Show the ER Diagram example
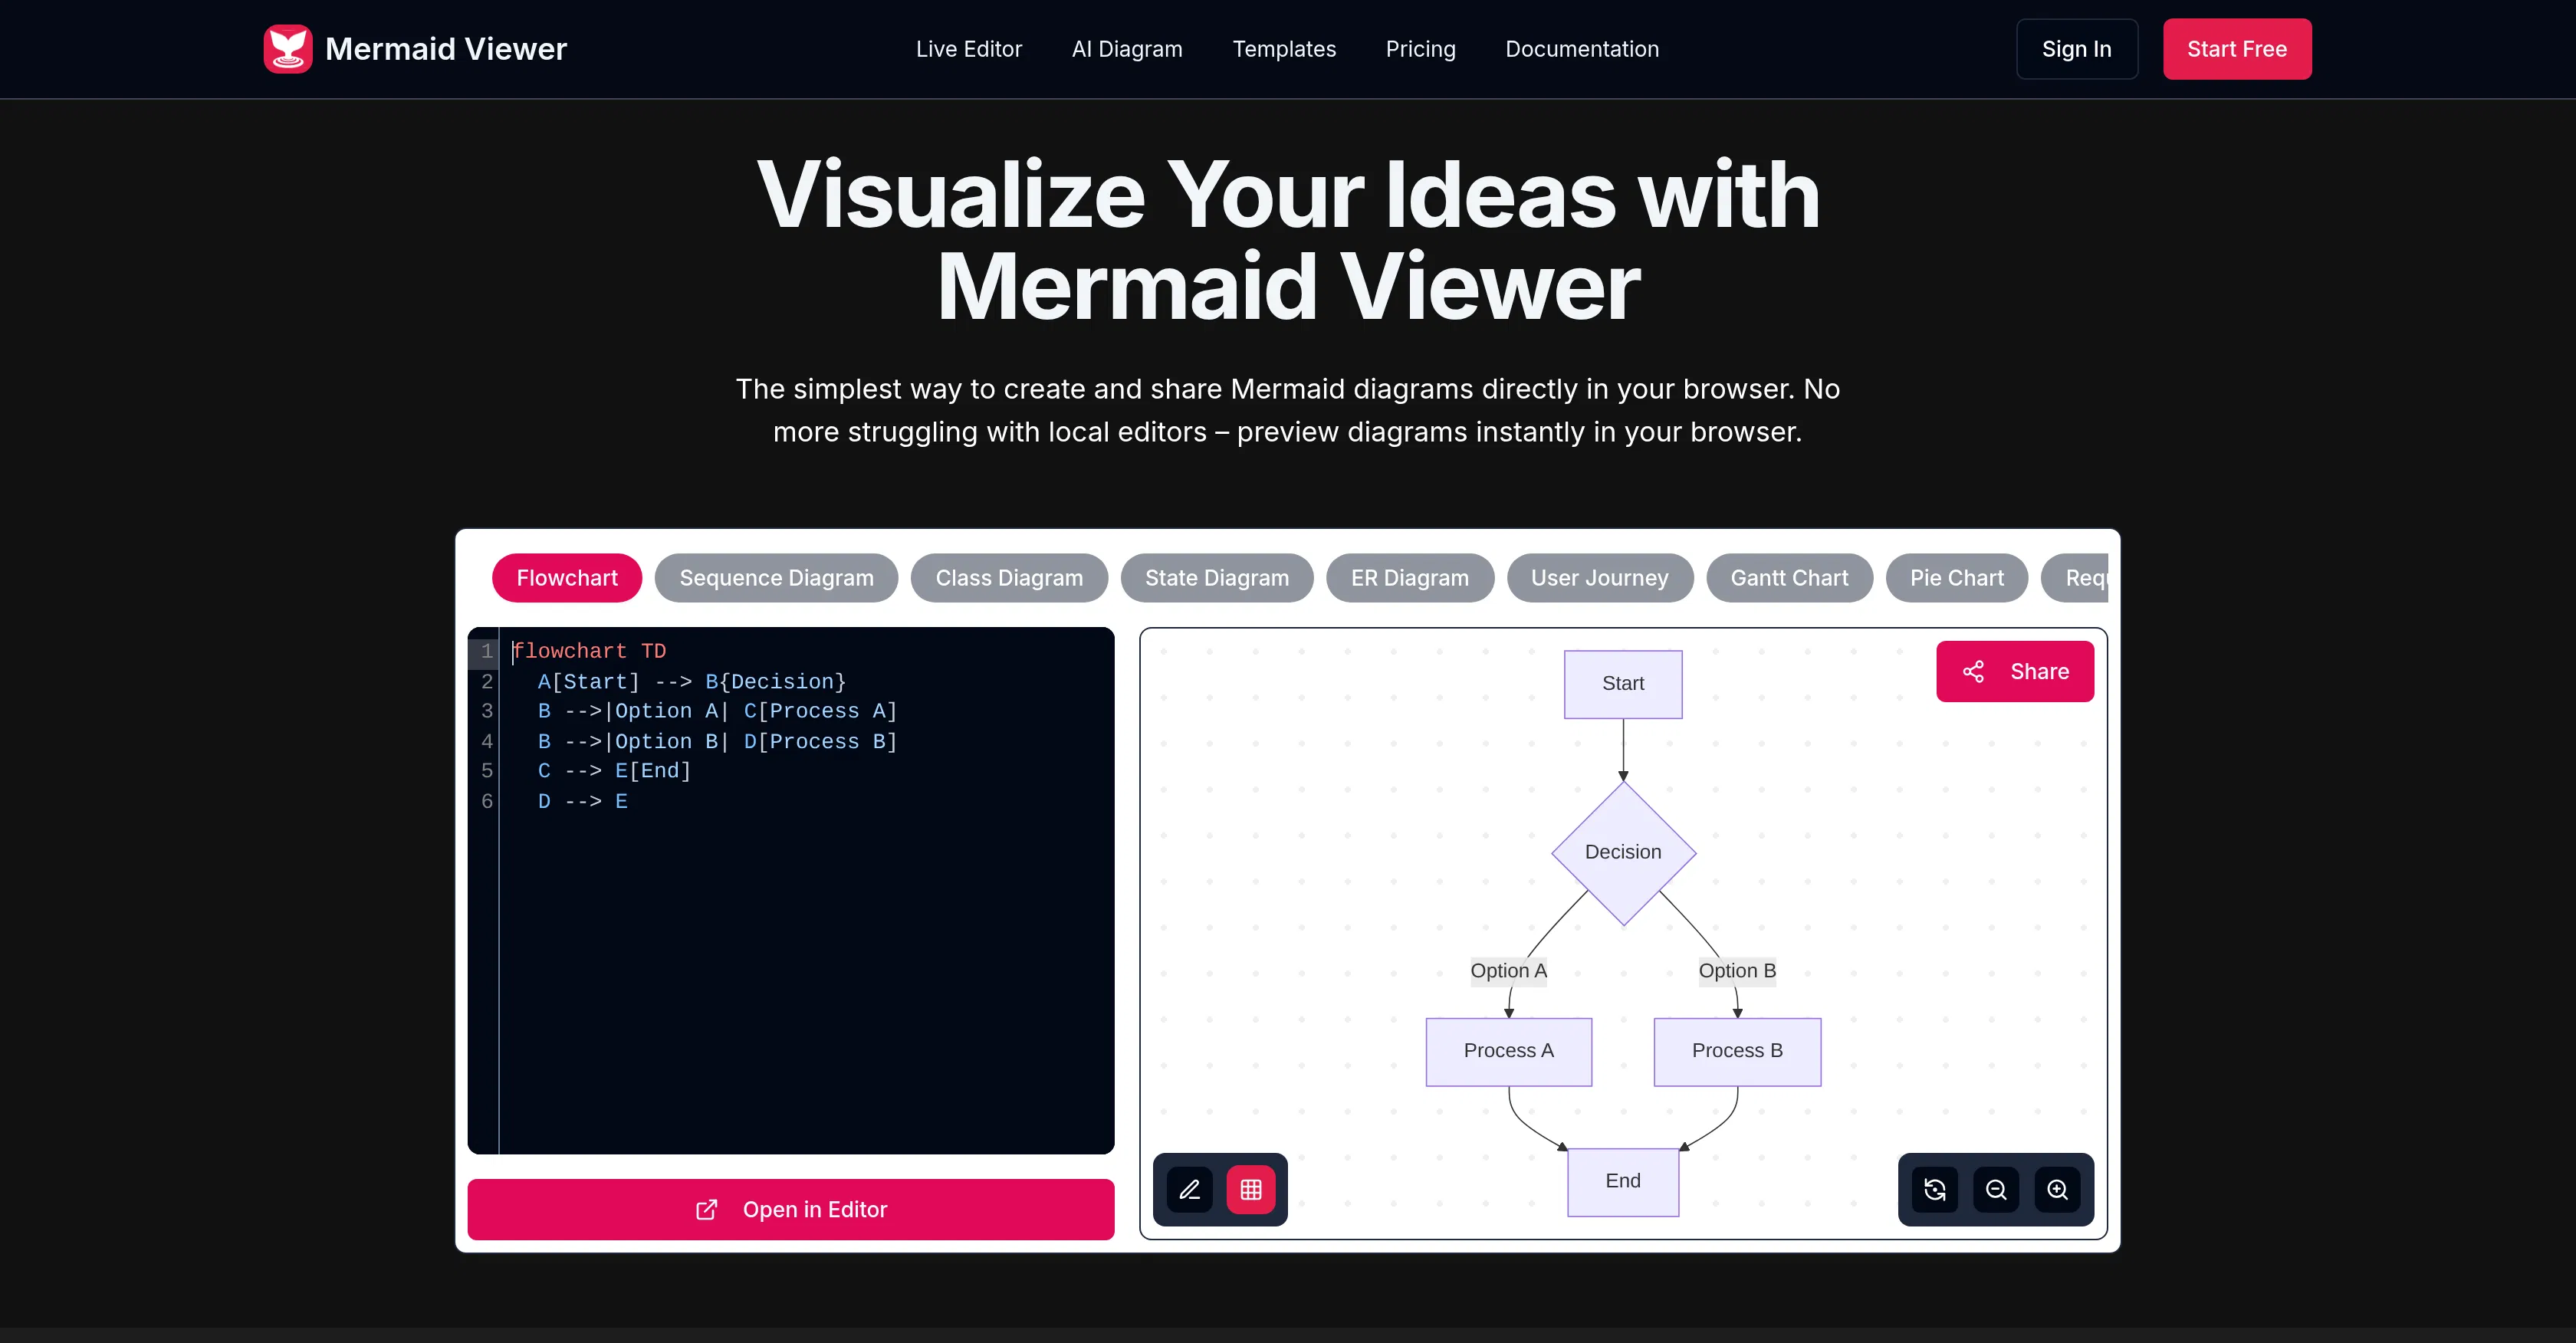The height and width of the screenshot is (1343, 2576). [1410, 578]
